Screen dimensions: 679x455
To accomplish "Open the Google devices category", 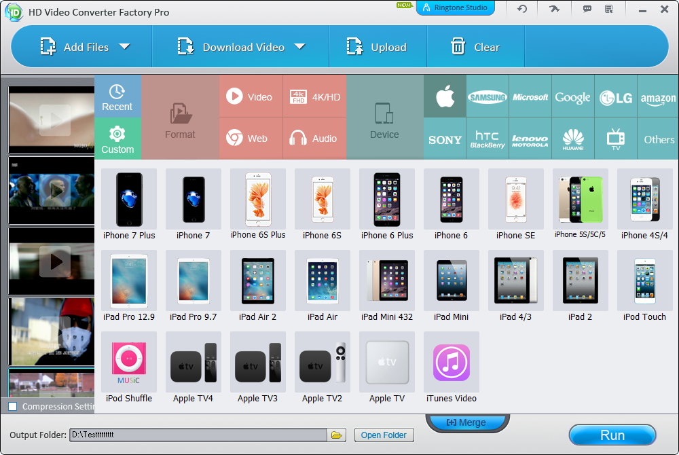I will coord(573,96).
